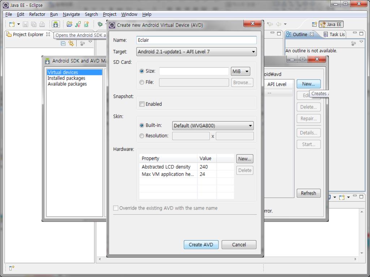
Task: Open the Open Console dropdown arrow
Action: pyautogui.click(x=348, y=197)
